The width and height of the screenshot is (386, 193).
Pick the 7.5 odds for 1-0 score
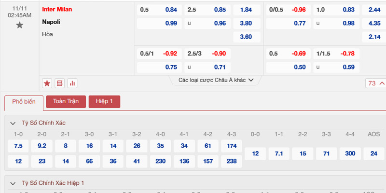point(19,146)
